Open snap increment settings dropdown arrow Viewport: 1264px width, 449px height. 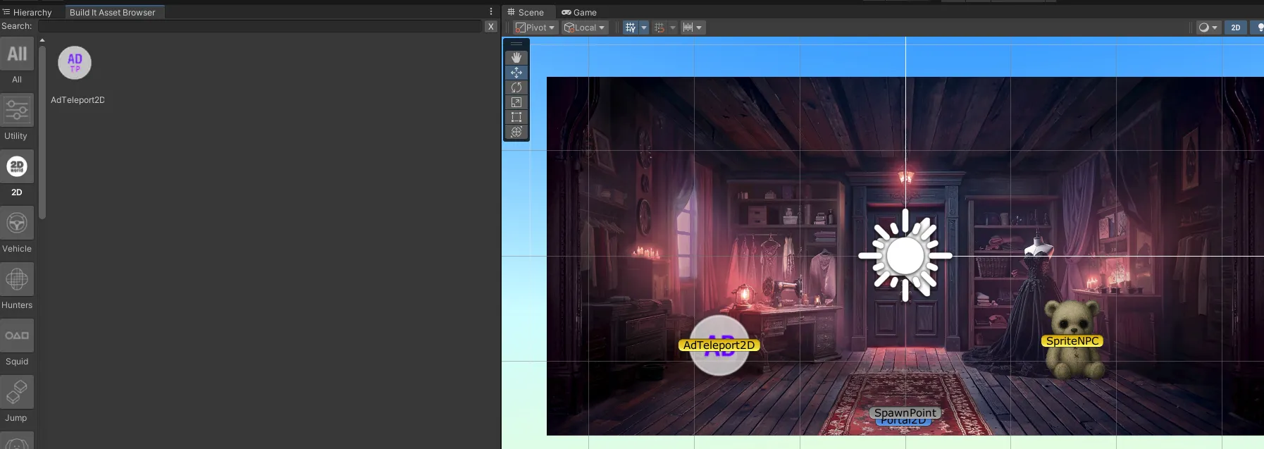point(673,27)
